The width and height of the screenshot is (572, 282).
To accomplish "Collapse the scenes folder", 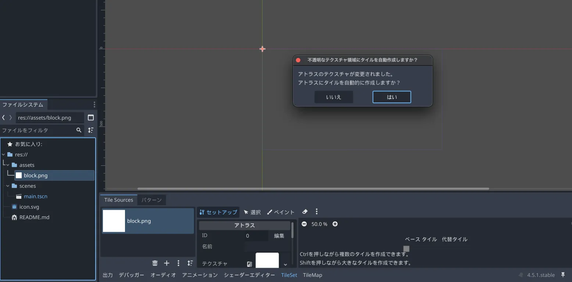I will click(x=8, y=186).
